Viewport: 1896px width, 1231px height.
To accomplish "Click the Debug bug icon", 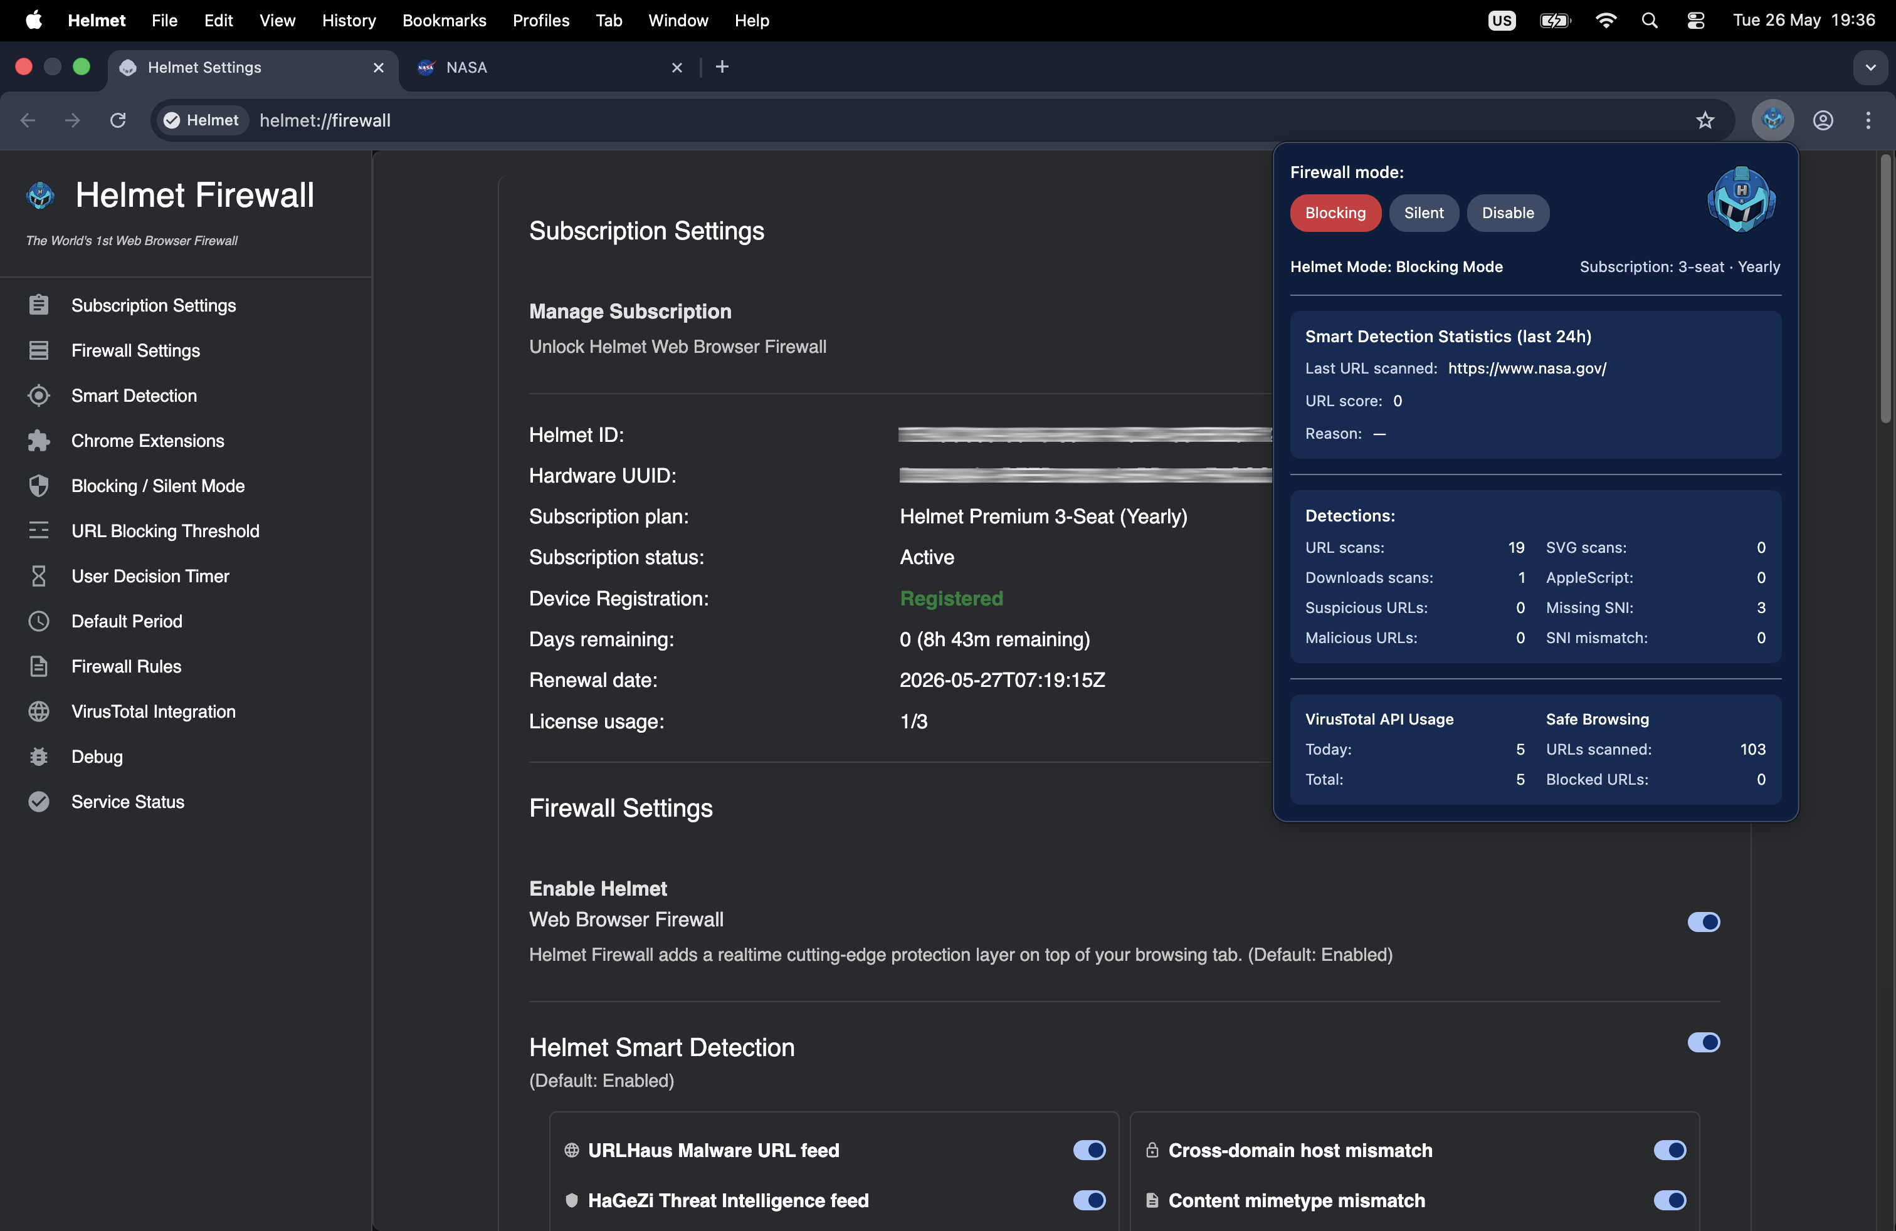I will (x=38, y=757).
